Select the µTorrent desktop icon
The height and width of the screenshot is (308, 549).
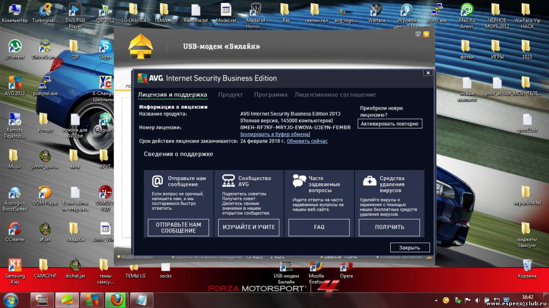[15, 50]
